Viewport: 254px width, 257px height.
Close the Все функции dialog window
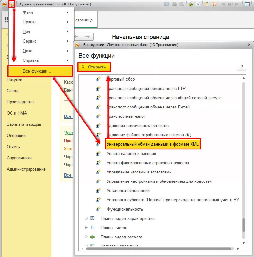[x=249, y=44]
